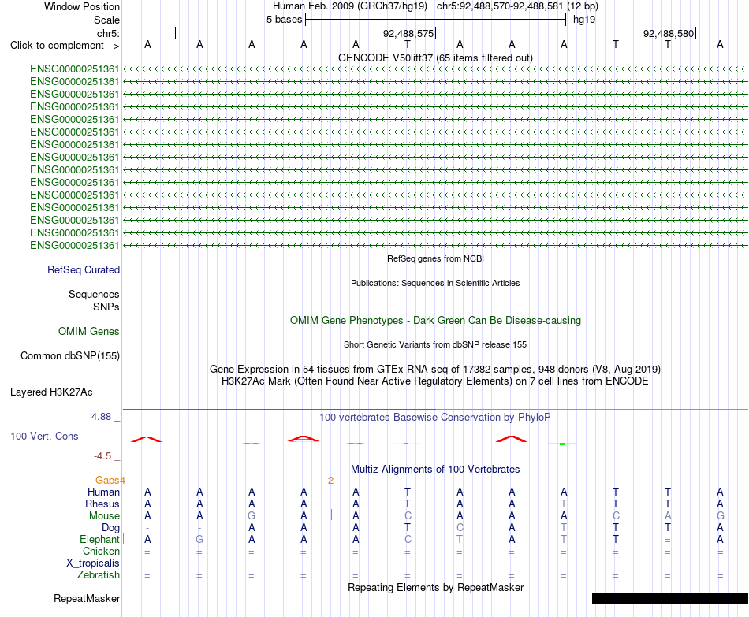Click the black RepeatMasker element bar
Screen dimensions: 749x617
[x=669, y=598]
